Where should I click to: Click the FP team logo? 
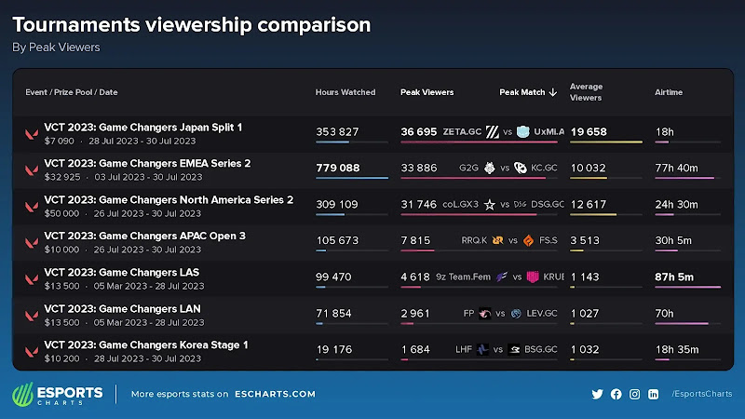(484, 313)
